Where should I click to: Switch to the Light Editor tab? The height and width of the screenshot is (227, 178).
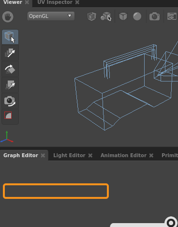pyautogui.click(x=69, y=155)
